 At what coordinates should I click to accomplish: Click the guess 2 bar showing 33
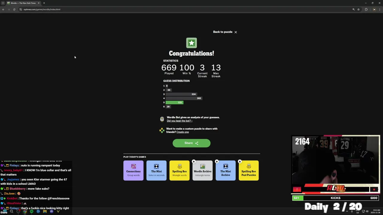(168, 90)
